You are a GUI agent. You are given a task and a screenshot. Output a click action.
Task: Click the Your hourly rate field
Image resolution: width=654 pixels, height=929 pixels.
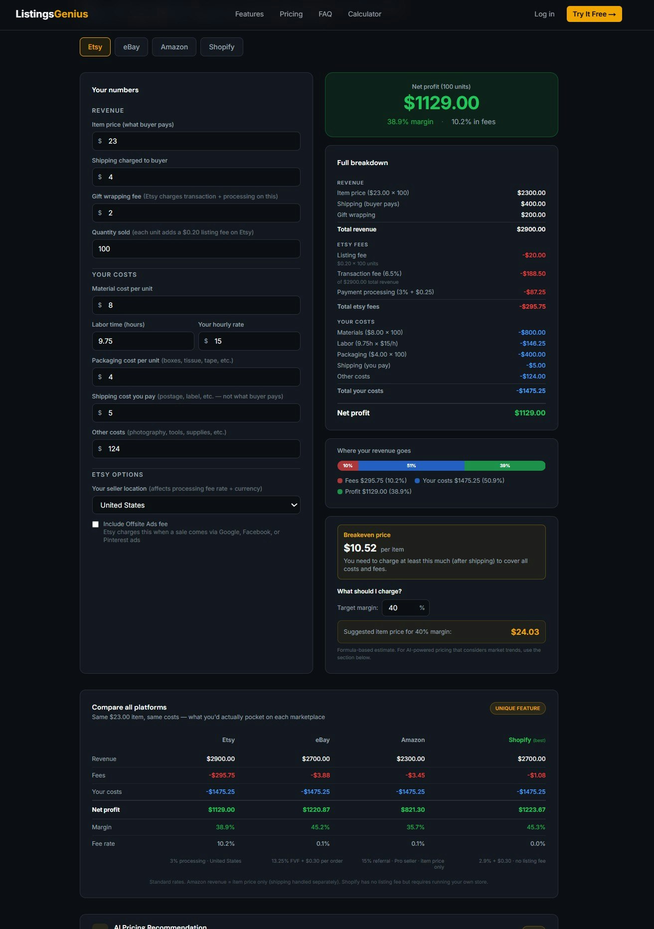pos(249,341)
